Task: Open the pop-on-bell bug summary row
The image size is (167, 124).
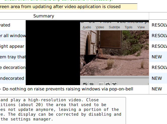Action: tap(68, 89)
